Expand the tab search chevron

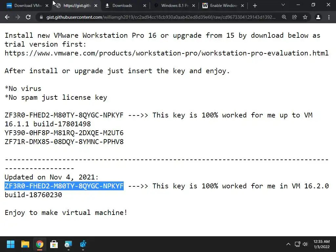pos(283,5)
